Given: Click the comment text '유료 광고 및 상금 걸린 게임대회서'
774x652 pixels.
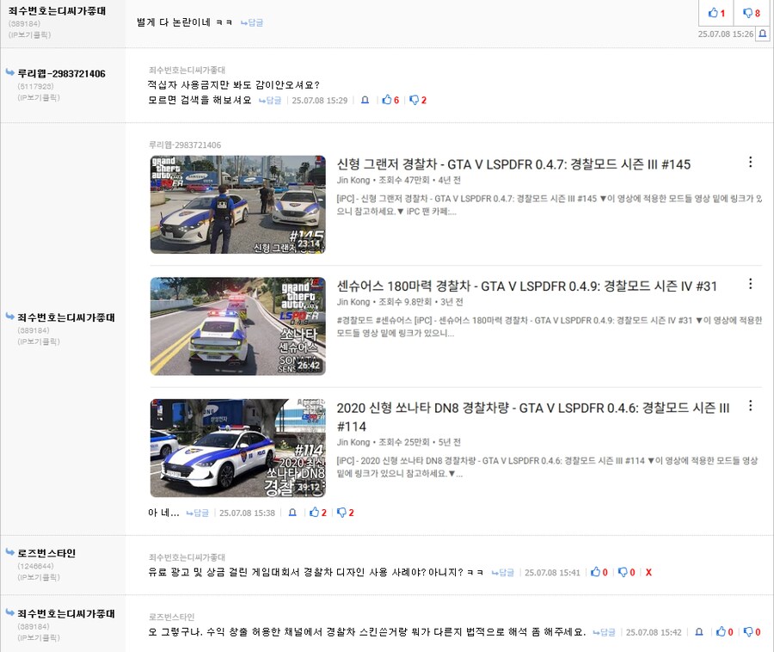Looking at the screenshot, I should (x=316, y=572).
